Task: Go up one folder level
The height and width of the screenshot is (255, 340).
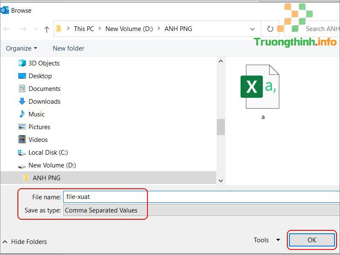Action: 47,29
